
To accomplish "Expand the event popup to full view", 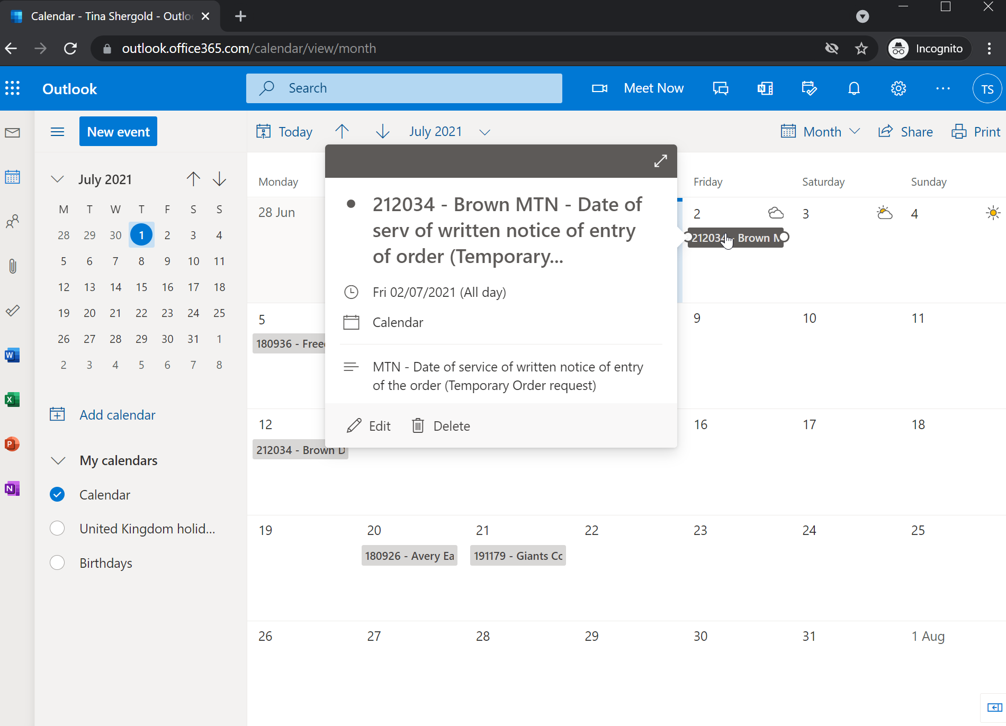I will click(x=660, y=161).
